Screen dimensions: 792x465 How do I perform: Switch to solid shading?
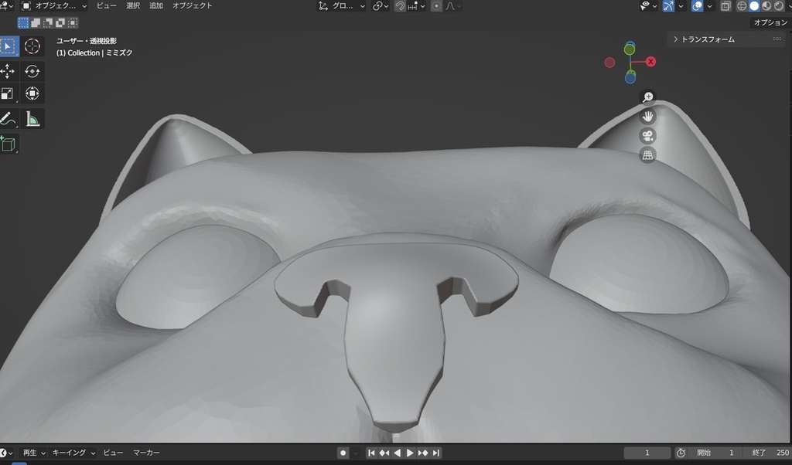754,6
